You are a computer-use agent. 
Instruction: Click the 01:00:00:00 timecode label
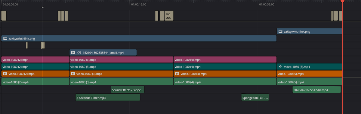(x=11, y=4)
